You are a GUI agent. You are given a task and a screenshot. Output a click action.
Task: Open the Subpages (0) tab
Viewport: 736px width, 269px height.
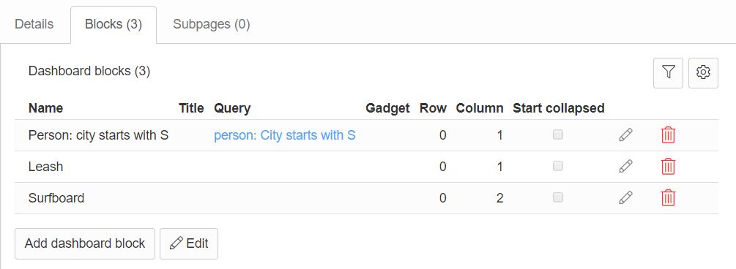point(211,24)
